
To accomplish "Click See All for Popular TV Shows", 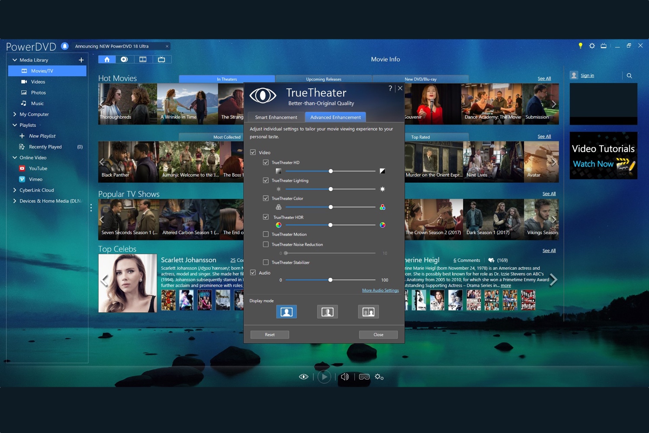I will click(x=549, y=194).
